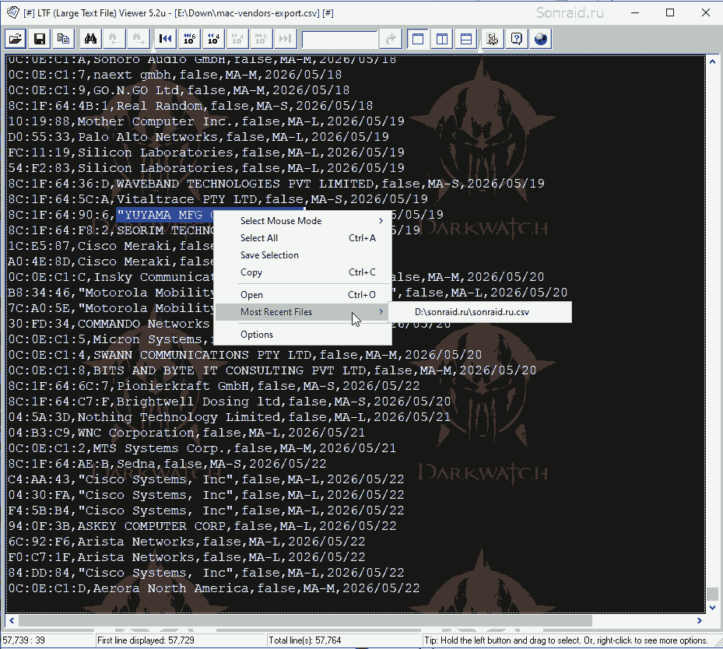Click the go-to-line arrow button
This screenshot has height=649, width=723.
point(391,39)
